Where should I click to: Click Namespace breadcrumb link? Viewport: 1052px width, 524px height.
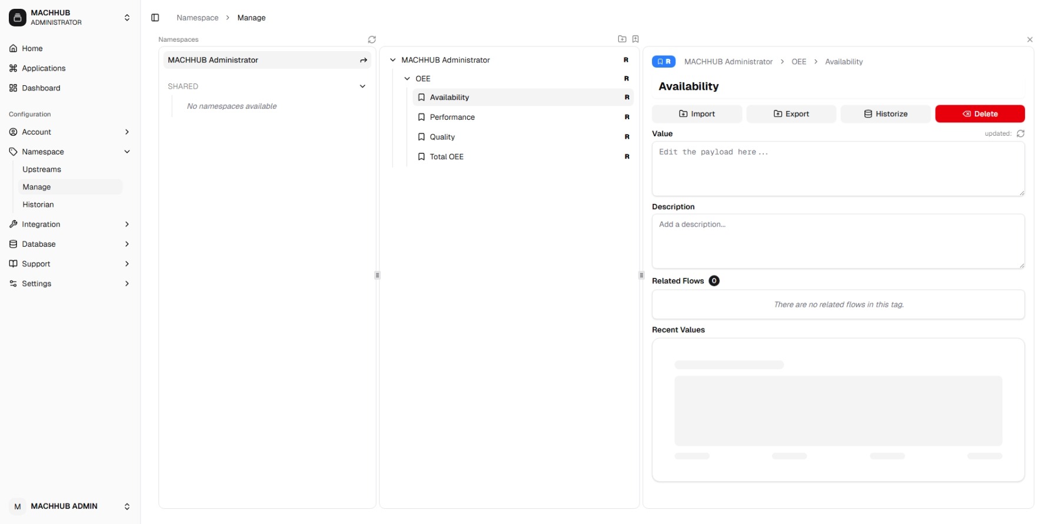pyautogui.click(x=198, y=18)
